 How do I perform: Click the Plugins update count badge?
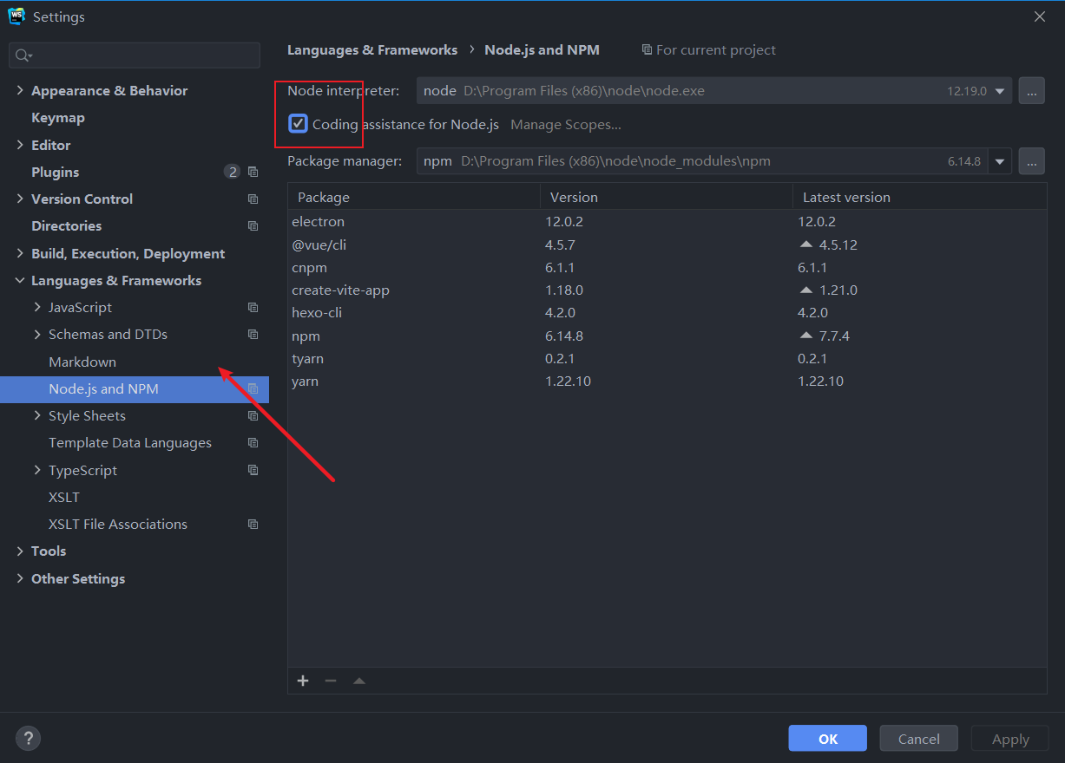click(232, 172)
